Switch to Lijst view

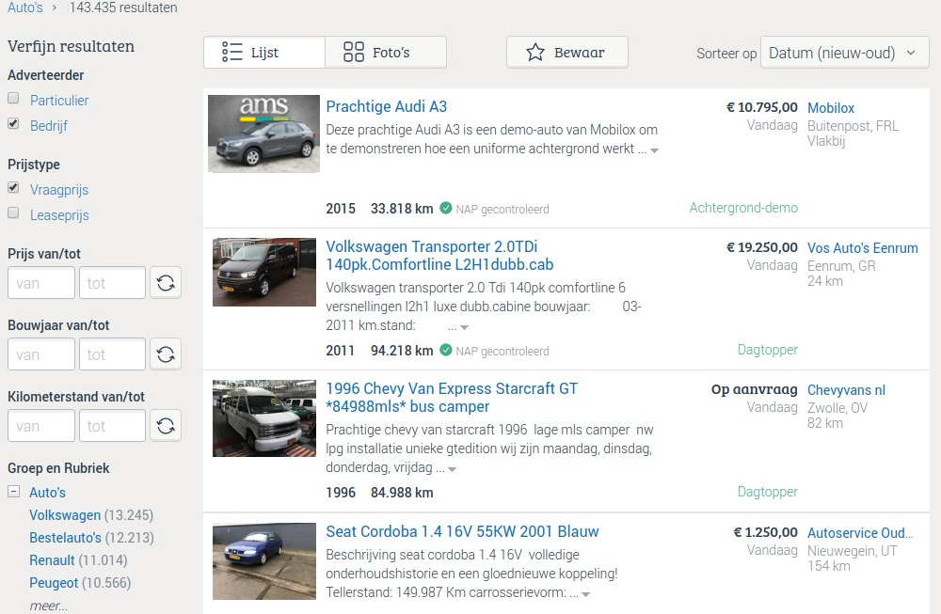pos(264,52)
